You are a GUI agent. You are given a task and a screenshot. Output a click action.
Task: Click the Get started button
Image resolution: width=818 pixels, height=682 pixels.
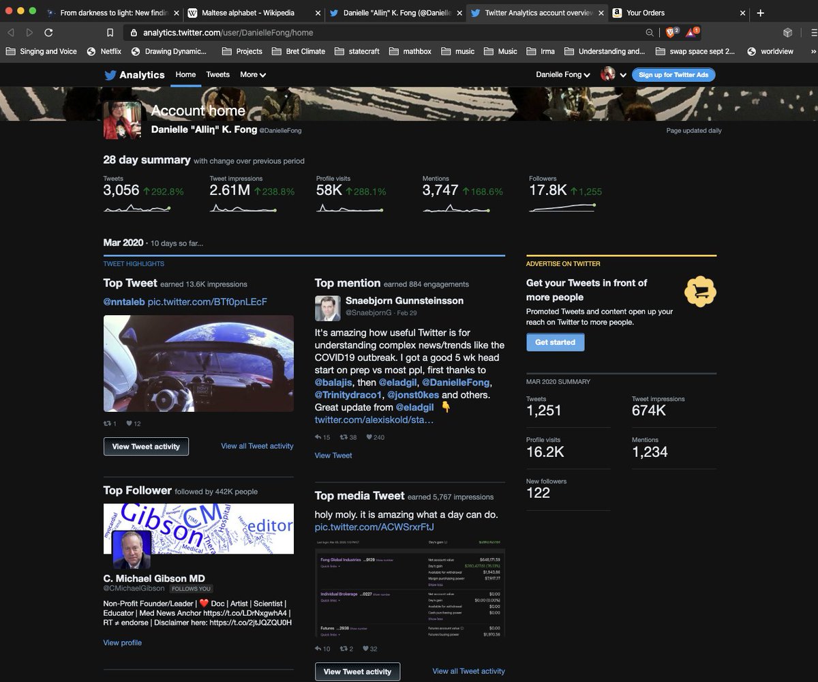point(555,342)
